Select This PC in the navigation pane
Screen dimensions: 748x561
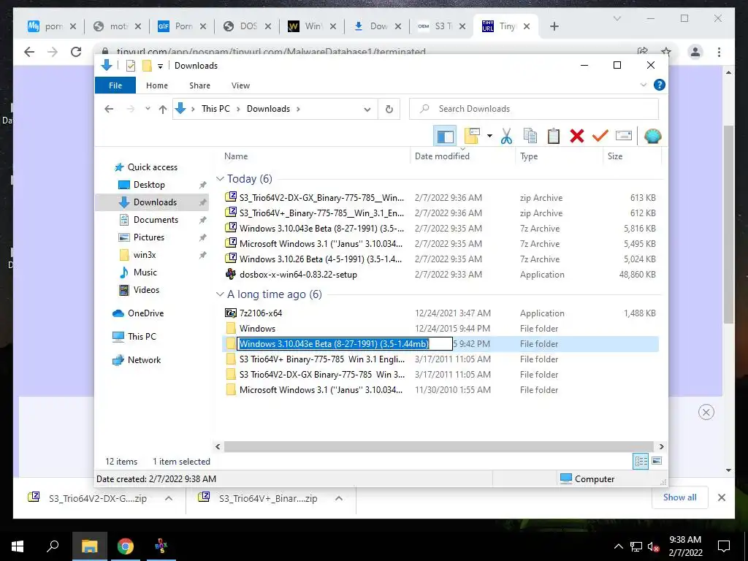click(x=141, y=336)
